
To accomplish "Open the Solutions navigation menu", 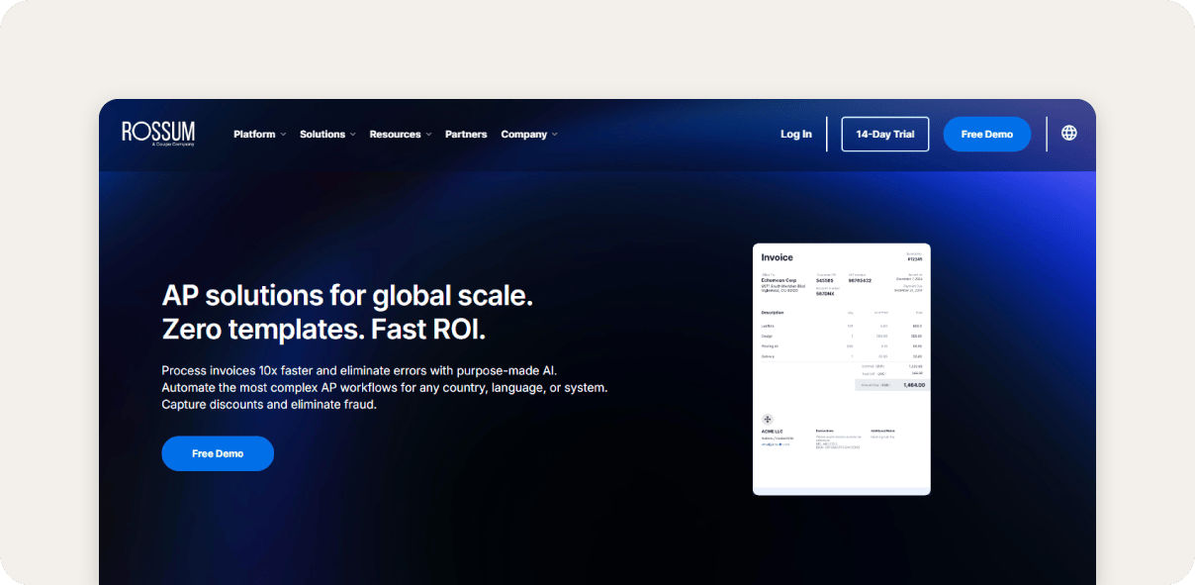I will pyautogui.click(x=322, y=134).
